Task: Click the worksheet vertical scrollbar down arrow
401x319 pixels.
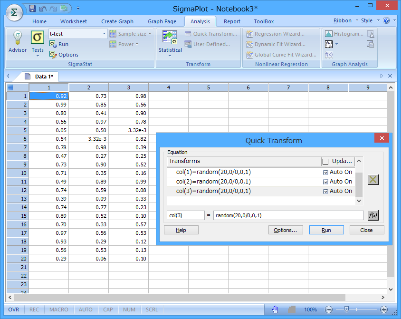Action: (x=391, y=290)
